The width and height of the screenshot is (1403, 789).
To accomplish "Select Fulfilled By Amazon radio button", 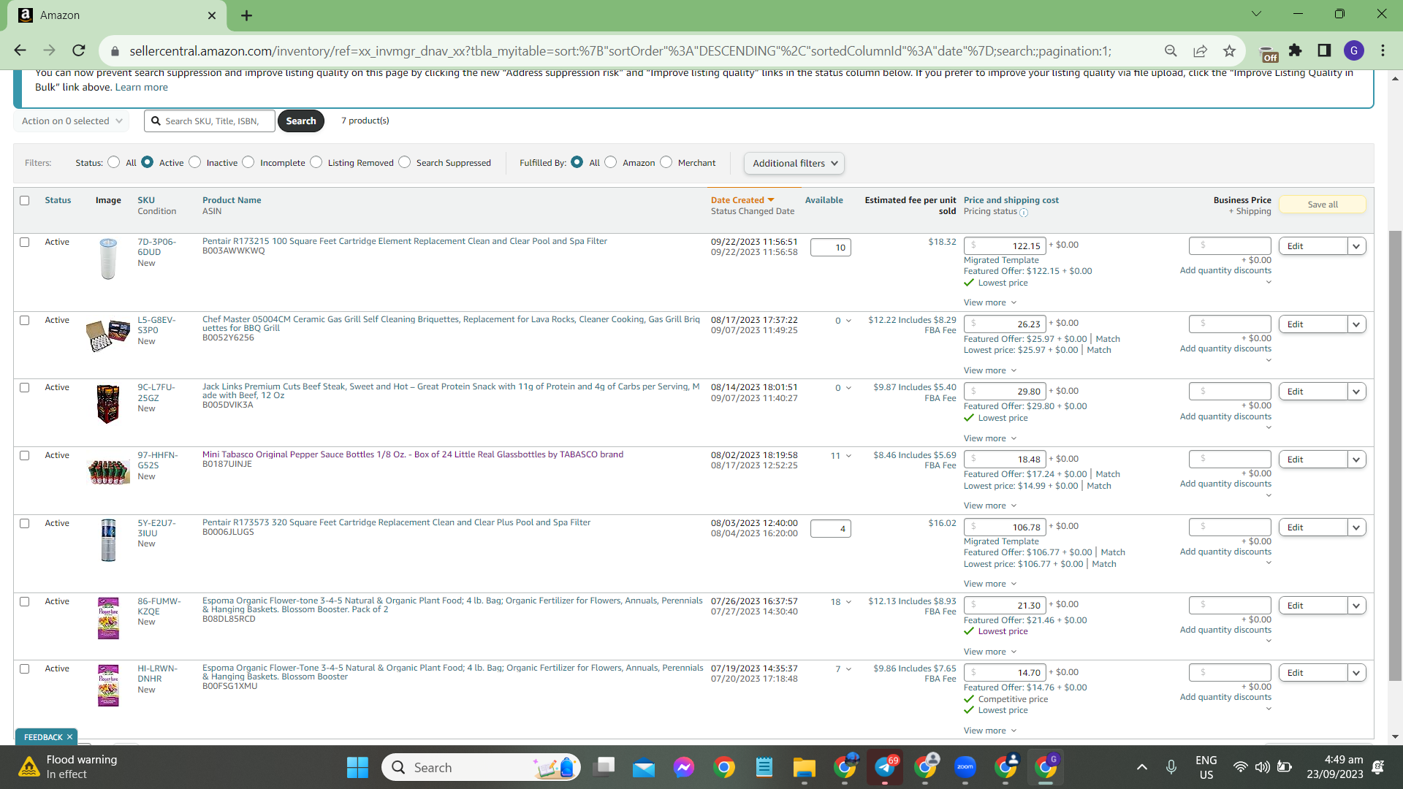I will click(x=611, y=162).
